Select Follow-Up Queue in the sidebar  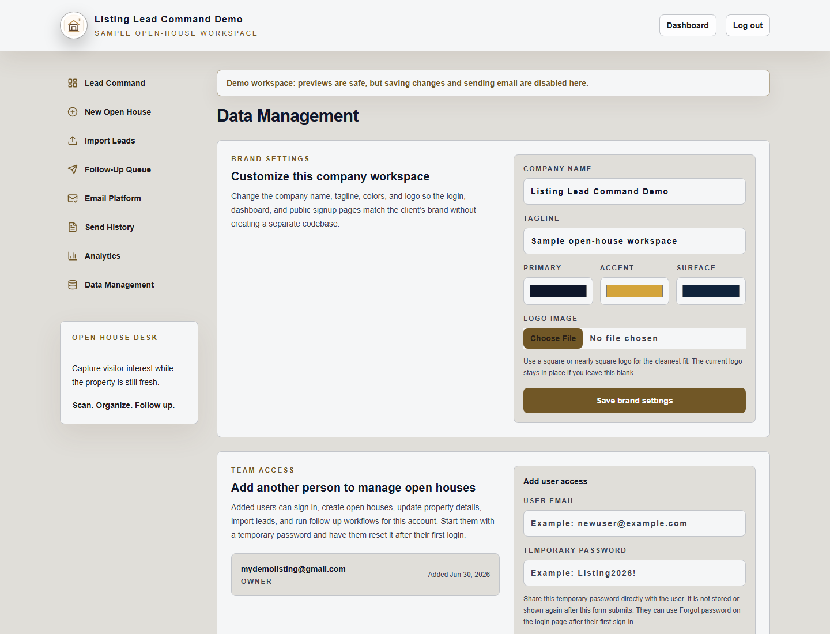click(129, 169)
